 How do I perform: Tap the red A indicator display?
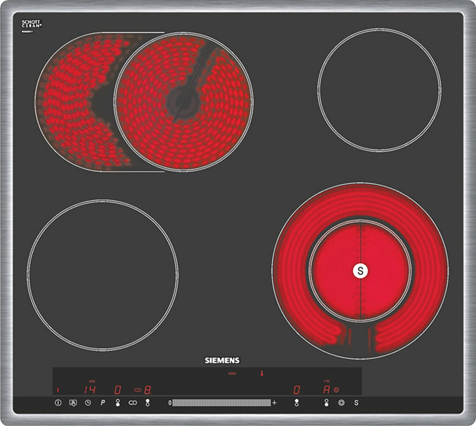pyautogui.click(x=326, y=390)
